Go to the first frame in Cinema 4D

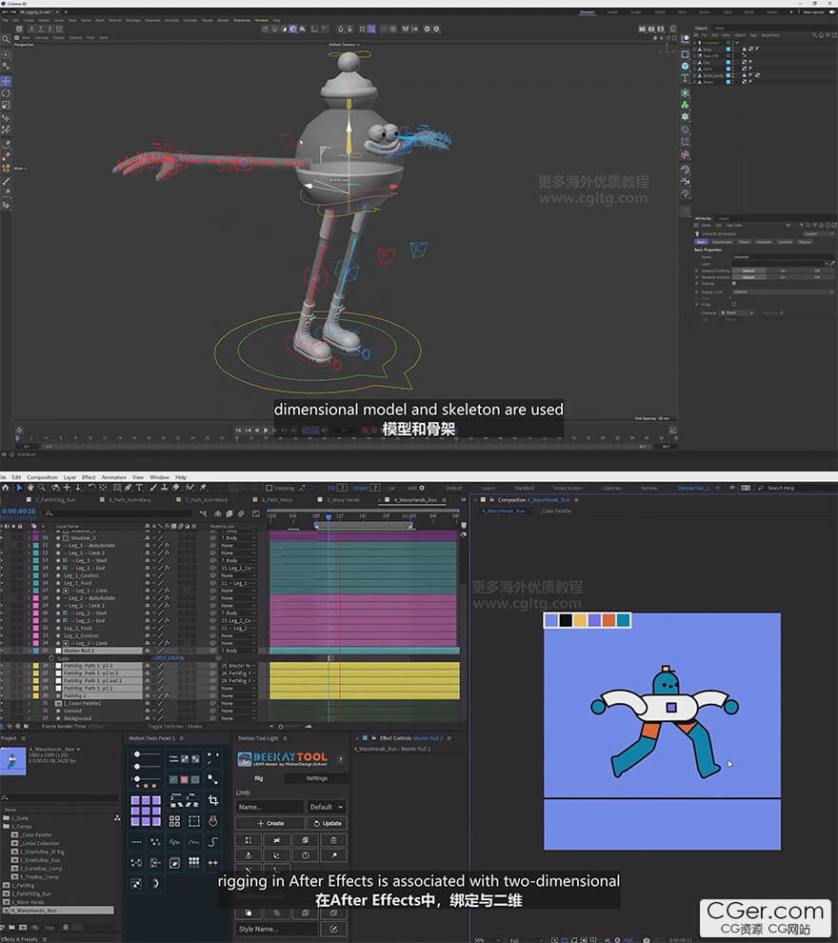tap(239, 430)
